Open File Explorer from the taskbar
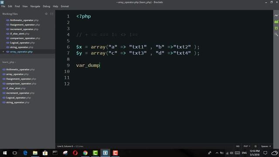 coord(35,153)
